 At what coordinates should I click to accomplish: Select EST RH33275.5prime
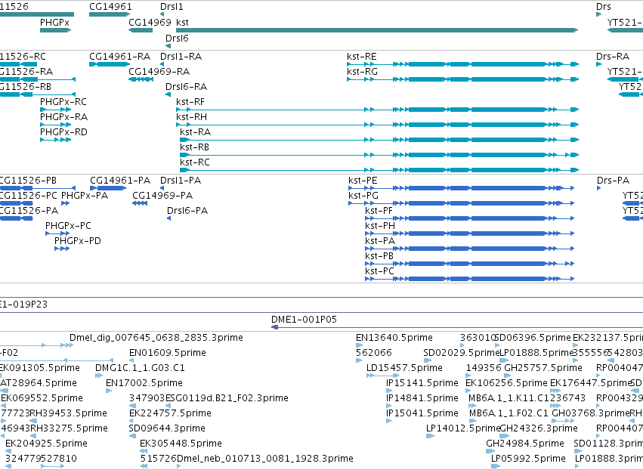[x=33, y=436]
